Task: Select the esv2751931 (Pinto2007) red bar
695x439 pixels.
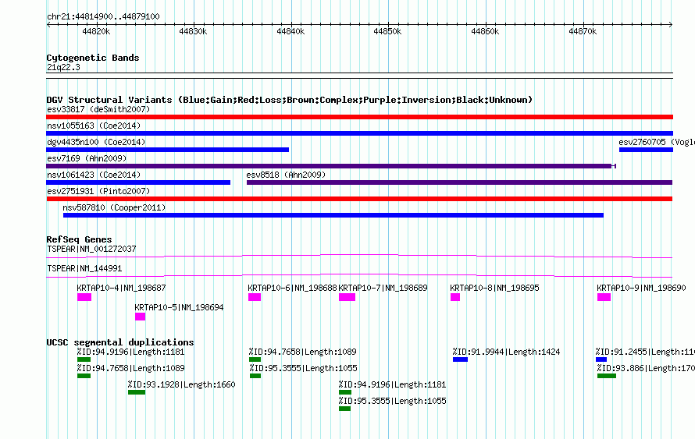Action: point(359,199)
